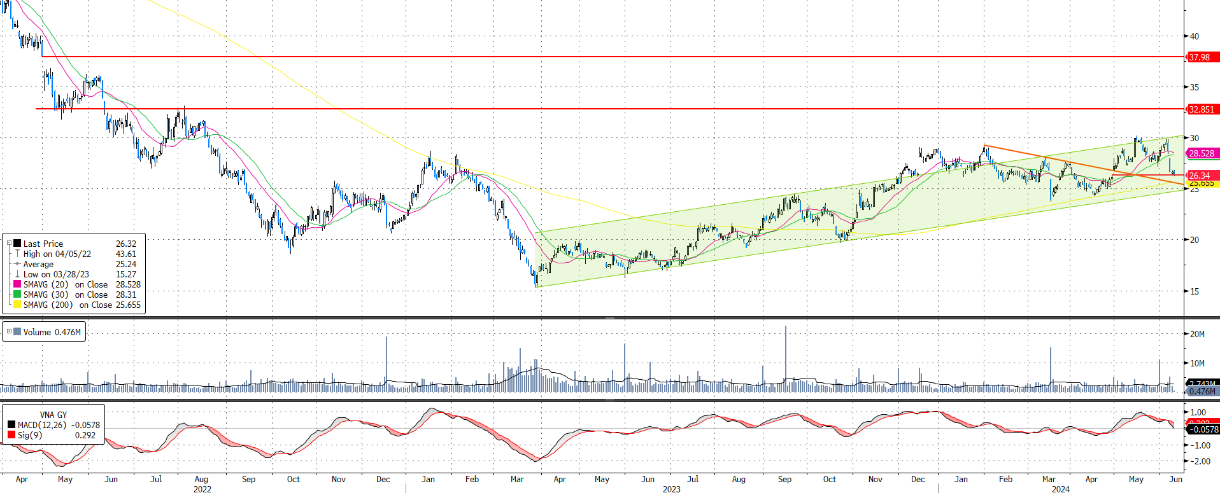Click the green SMAVG (30) color swatch
The image size is (1220, 493).
pos(17,295)
